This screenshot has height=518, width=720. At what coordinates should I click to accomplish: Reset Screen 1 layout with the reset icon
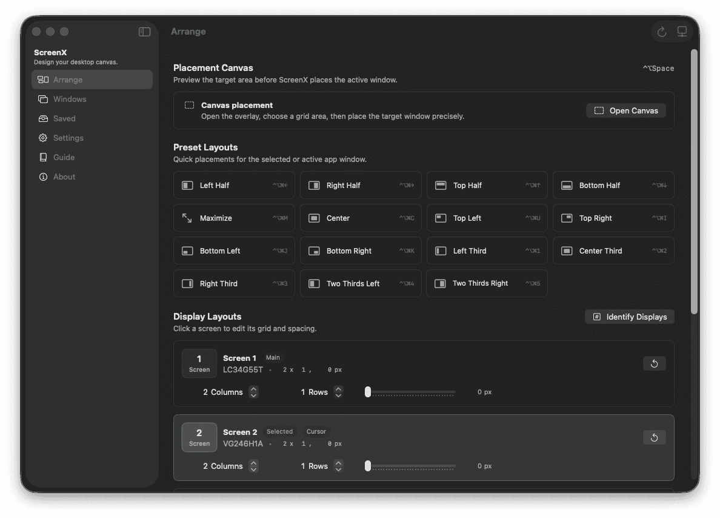pyautogui.click(x=654, y=363)
